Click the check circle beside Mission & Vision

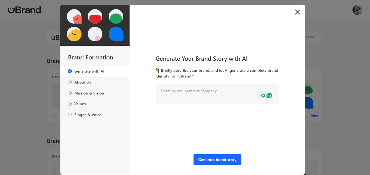point(70,93)
